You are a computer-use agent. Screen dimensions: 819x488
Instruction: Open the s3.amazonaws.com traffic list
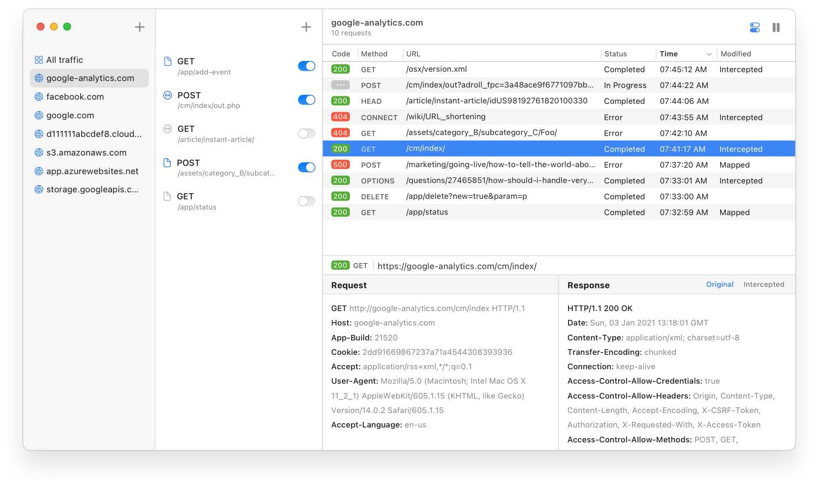pos(86,152)
